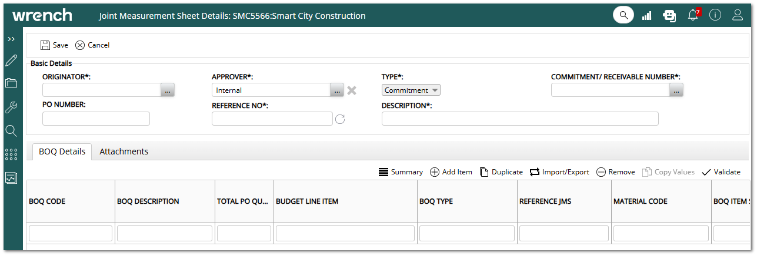Viewport: 757px width, 256px height.
Task: Switch to the Attachments tab
Action: click(124, 151)
